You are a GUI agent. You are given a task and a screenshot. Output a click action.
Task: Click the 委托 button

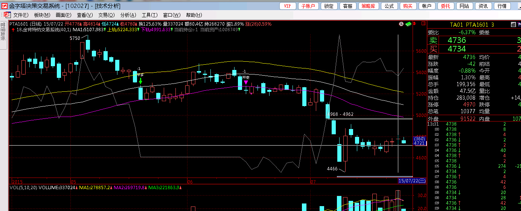[446, 6]
